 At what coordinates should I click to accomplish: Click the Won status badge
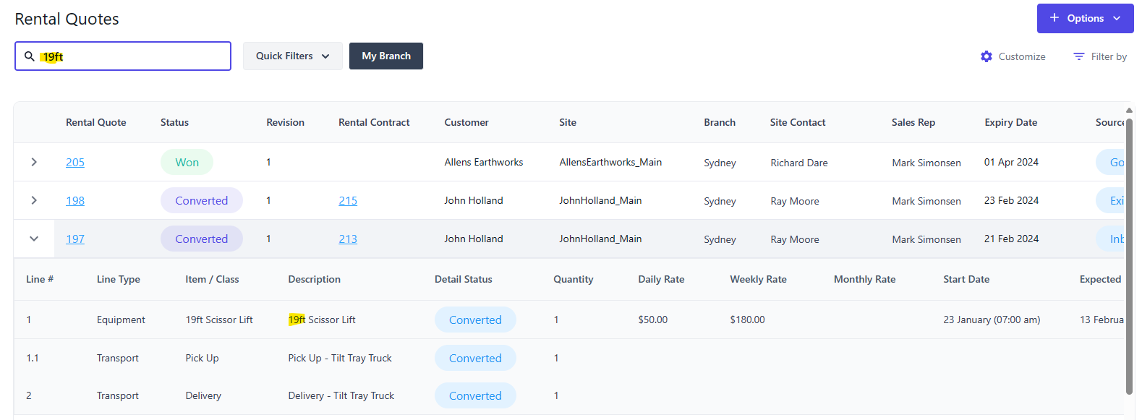point(187,163)
